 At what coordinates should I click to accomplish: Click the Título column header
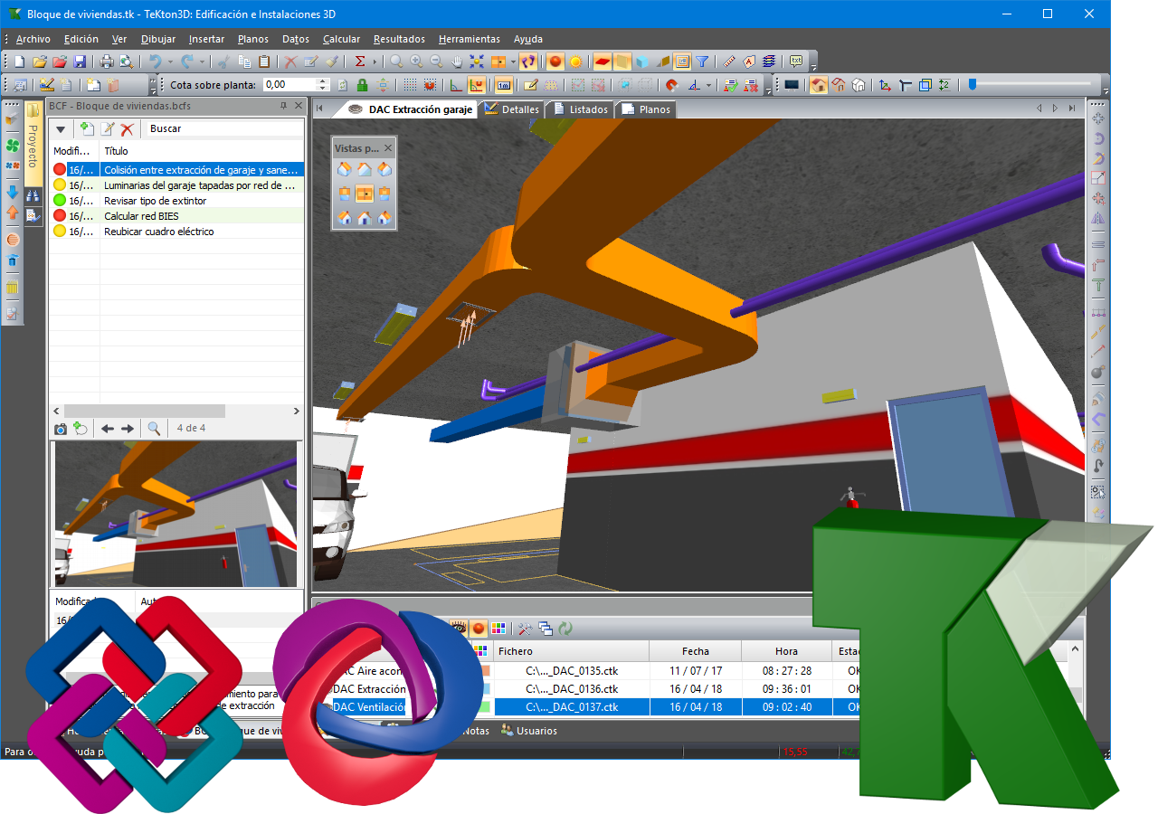pyautogui.click(x=202, y=151)
